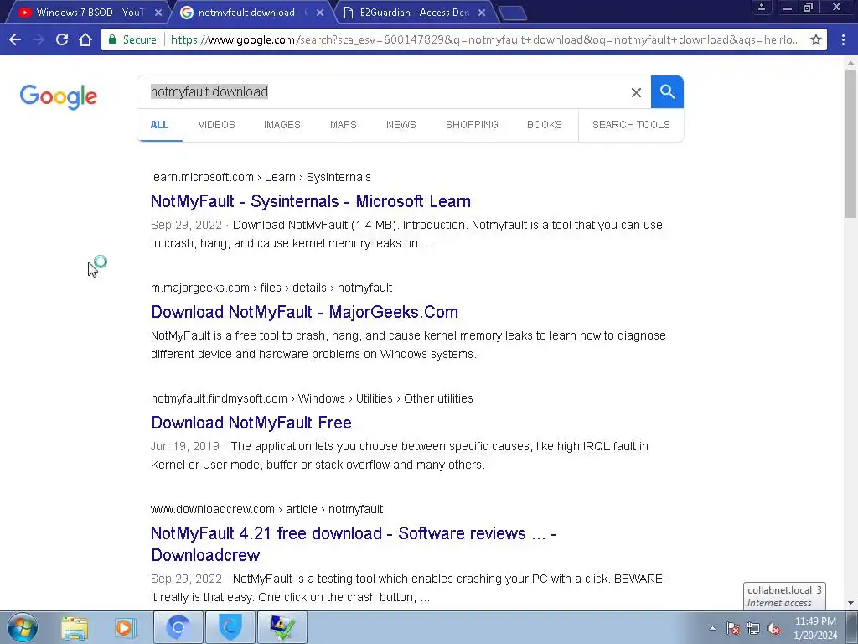Click the green Secure padlock indicator
The height and width of the screenshot is (644, 858).
point(133,39)
